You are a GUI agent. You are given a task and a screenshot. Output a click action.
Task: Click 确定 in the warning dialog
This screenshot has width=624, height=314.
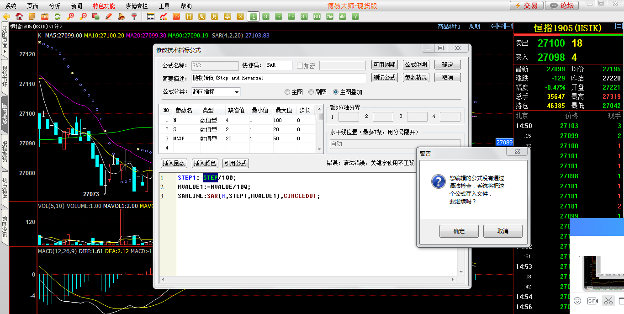coord(459,231)
